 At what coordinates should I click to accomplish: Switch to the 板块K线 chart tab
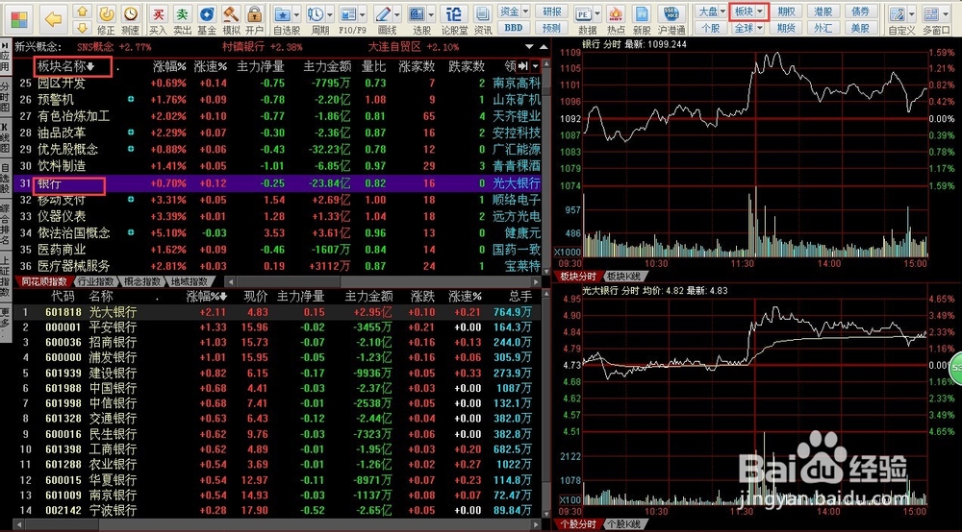coord(623,277)
